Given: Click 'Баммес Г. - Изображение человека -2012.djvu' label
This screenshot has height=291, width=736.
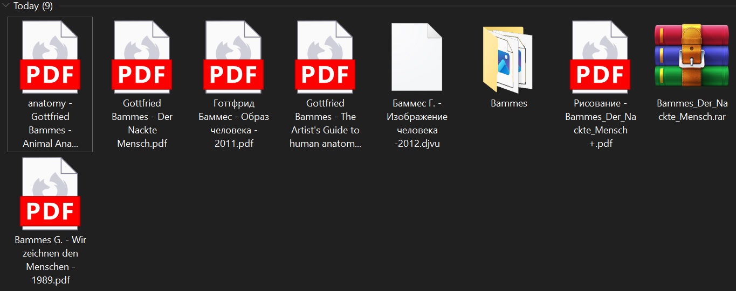Looking at the screenshot, I should pyautogui.click(x=417, y=123).
